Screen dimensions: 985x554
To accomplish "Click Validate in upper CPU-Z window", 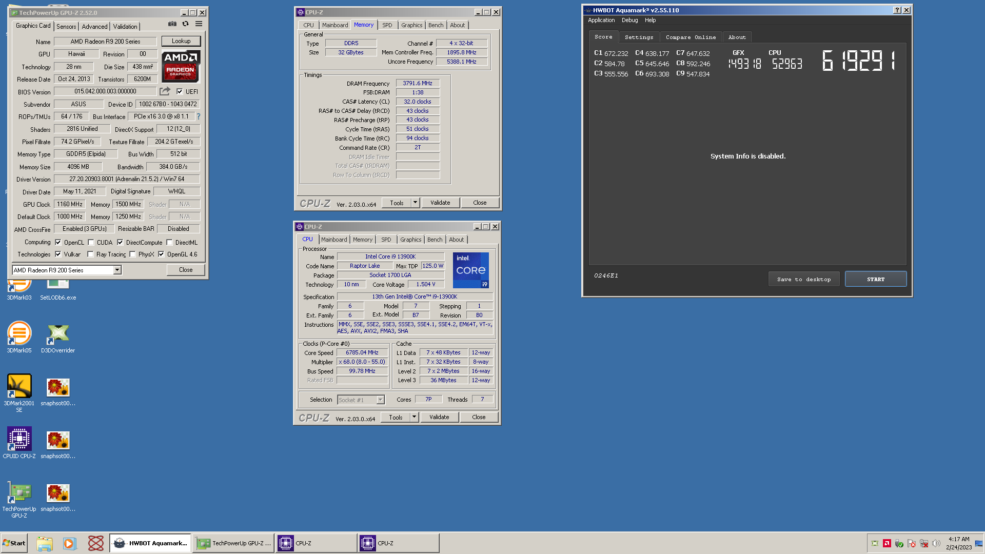I will pyautogui.click(x=440, y=203).
